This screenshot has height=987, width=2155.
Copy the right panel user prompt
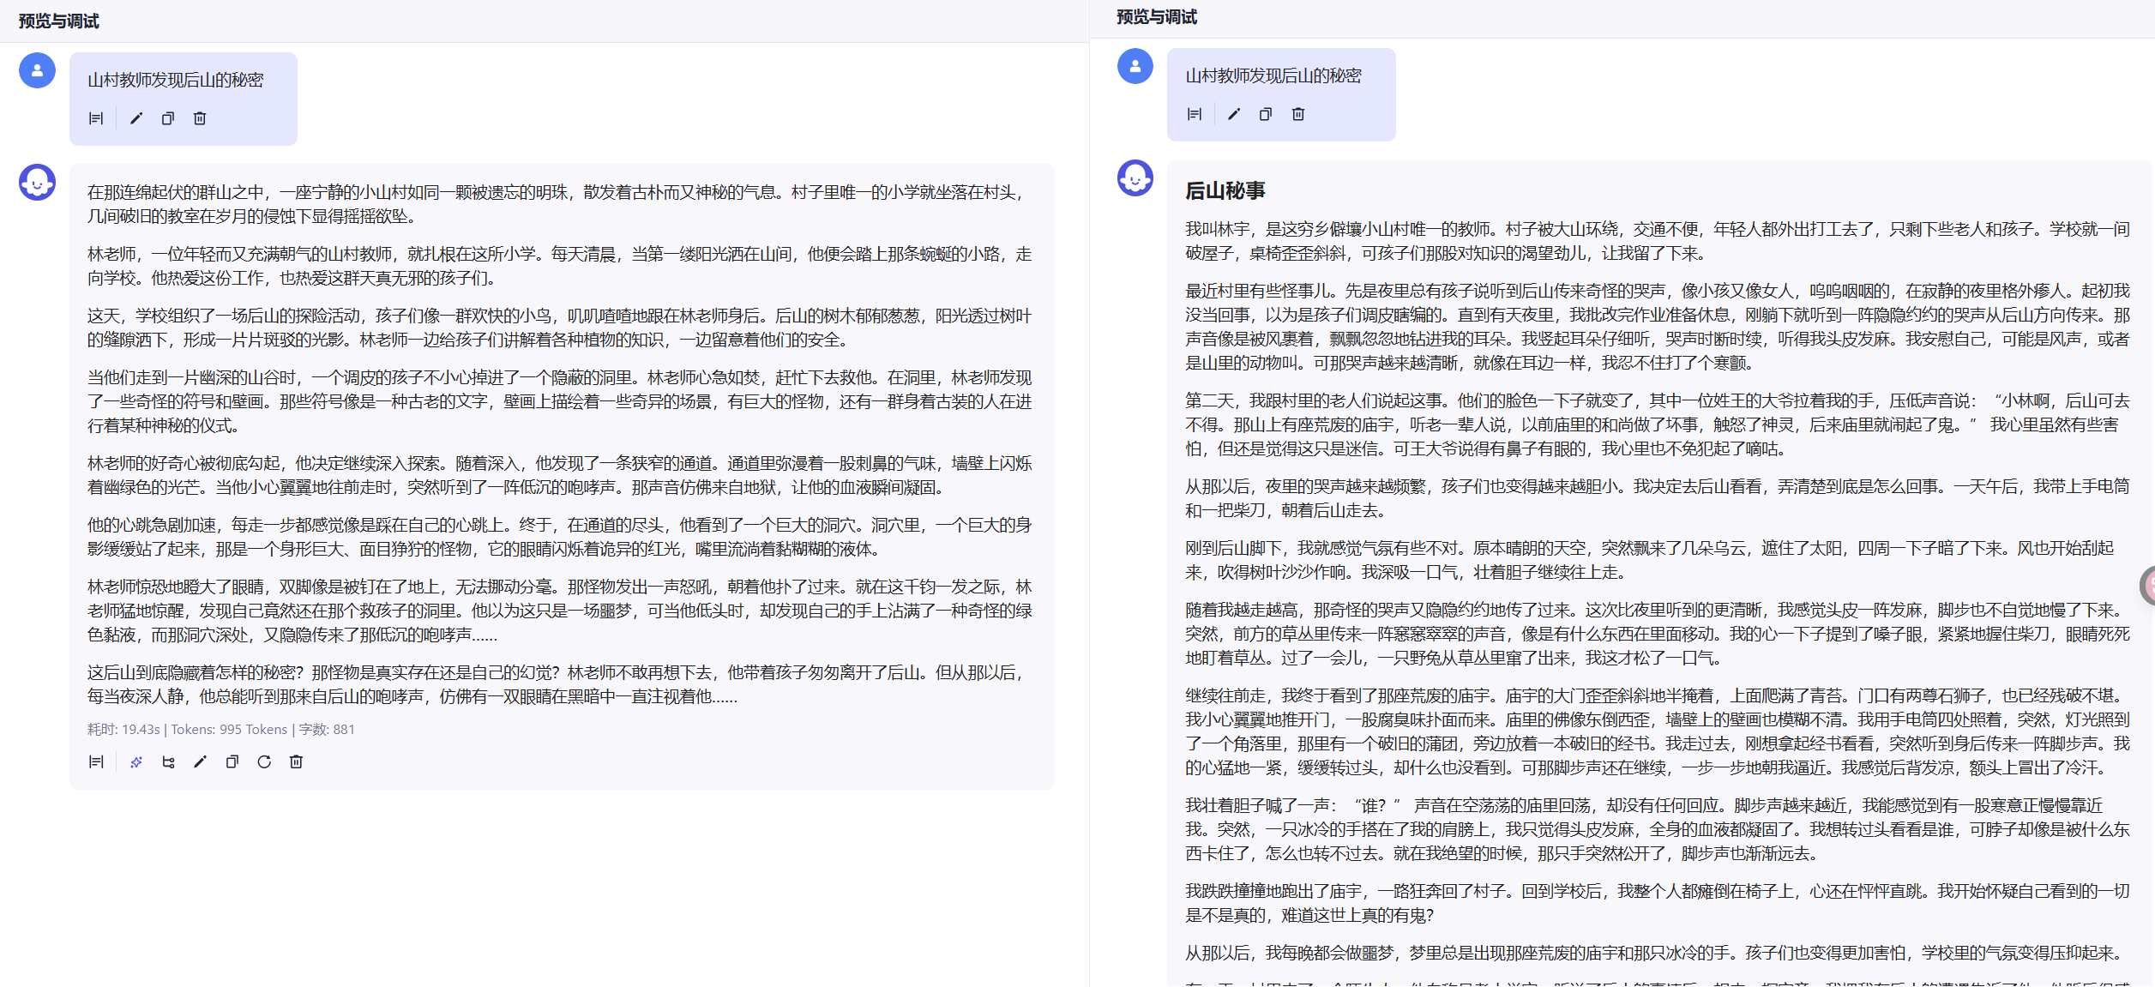[1266, 114]
